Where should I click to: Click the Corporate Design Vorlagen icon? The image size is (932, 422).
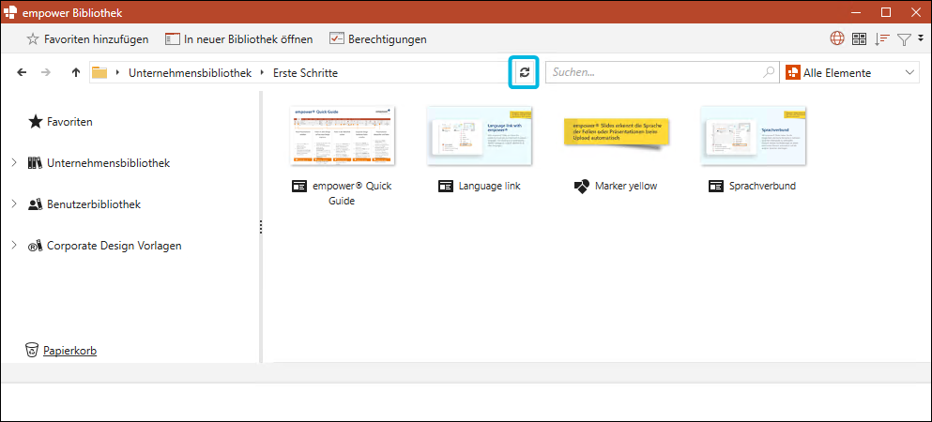(x=35, y=246)
